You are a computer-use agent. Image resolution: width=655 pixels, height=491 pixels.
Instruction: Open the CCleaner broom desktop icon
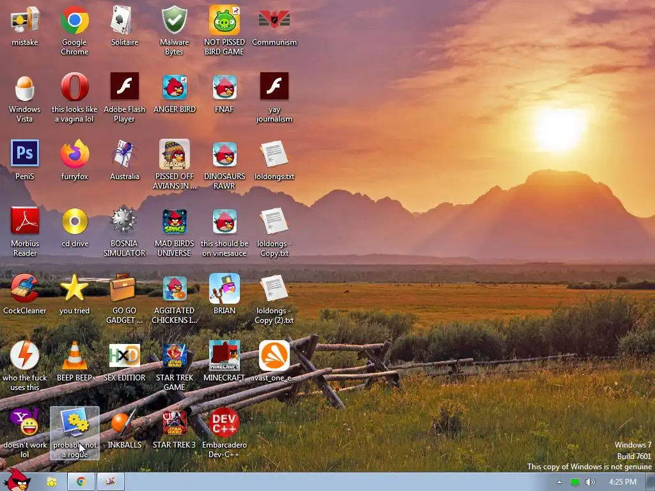pos(25,288)
